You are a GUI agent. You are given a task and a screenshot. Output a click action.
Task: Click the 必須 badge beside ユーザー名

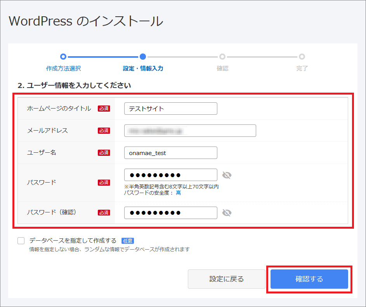tap(104, 153)
